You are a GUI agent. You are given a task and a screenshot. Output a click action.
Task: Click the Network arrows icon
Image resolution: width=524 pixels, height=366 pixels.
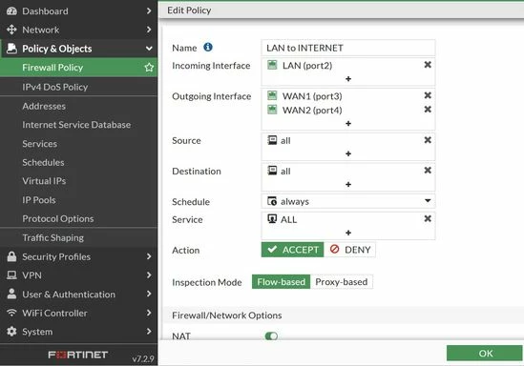pos(11,30)
